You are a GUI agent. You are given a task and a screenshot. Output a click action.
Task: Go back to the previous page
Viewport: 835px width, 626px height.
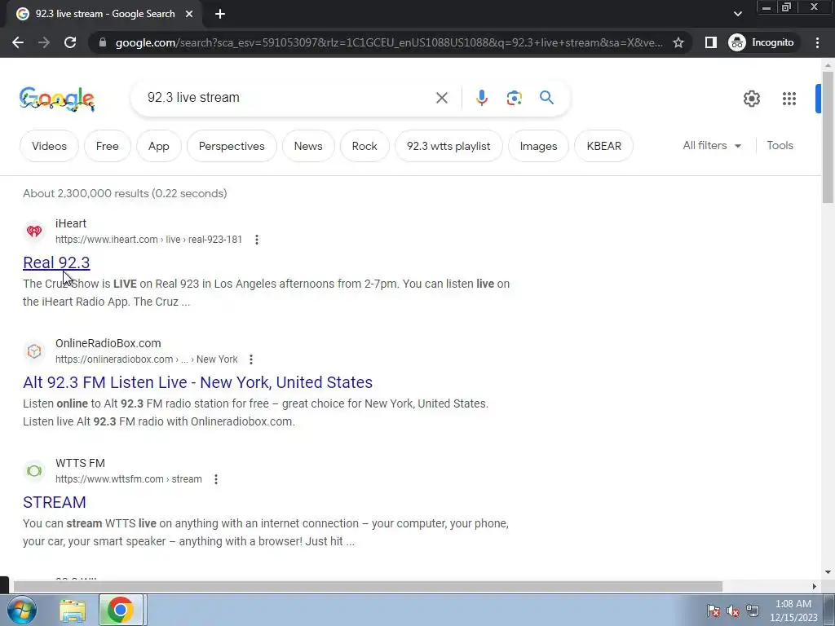(18, 42)
